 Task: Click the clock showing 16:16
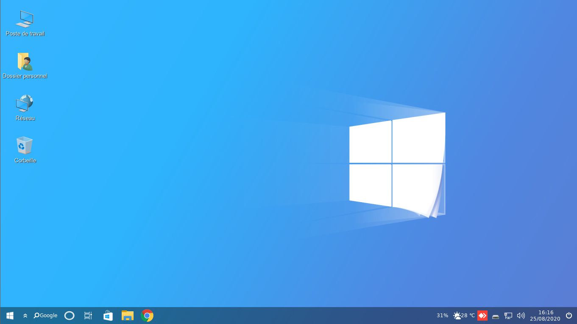point(546,313)
